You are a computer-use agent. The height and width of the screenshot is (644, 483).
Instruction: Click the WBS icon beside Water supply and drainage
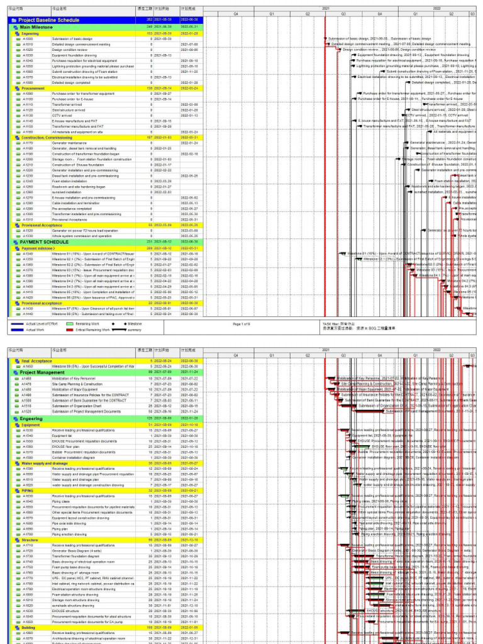click(18, 464)
